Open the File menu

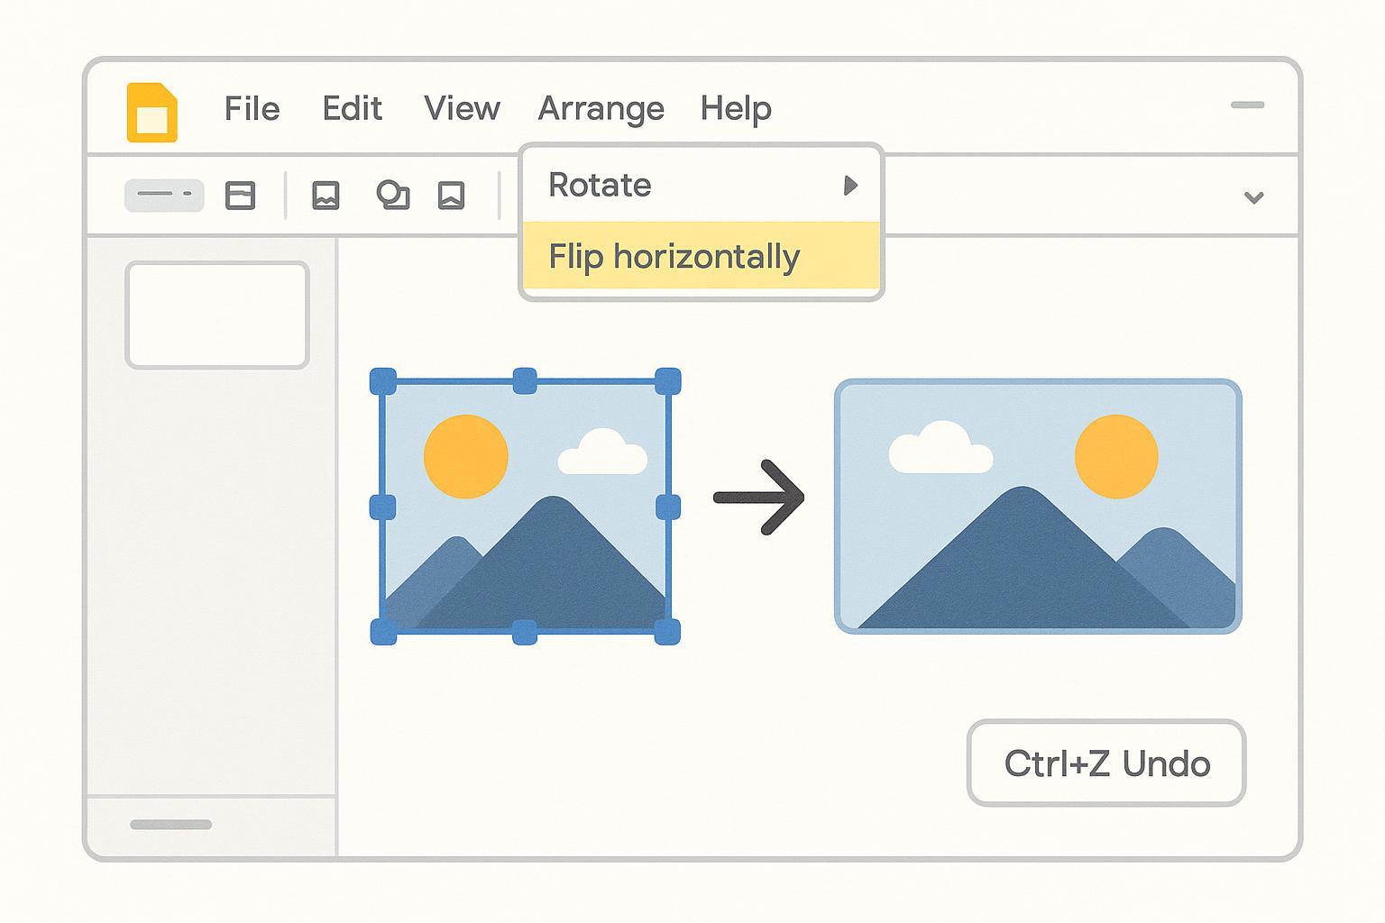click(x=252, y=109)
